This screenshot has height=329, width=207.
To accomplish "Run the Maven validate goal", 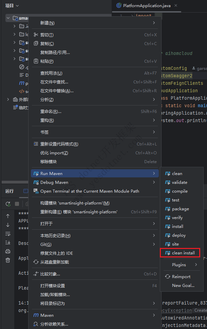I will tap(182, 182).
